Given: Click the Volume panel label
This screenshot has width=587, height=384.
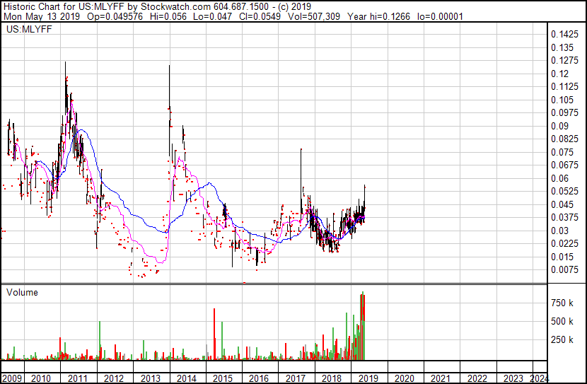Looking at the screenshot, I should point(22,292).
